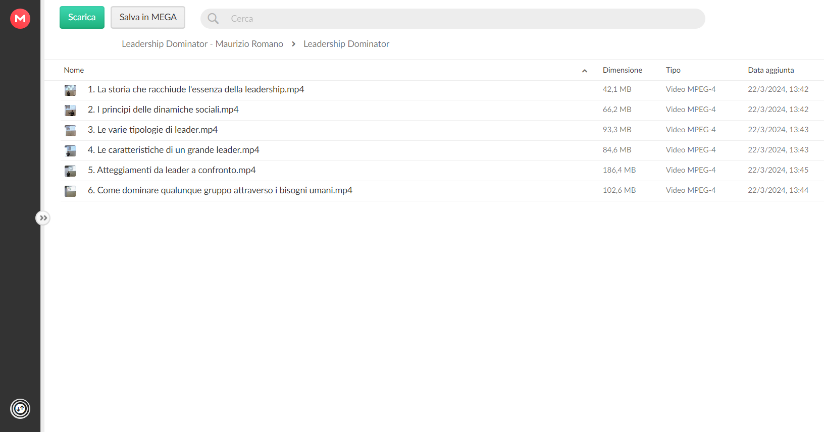Open Leadership Dominator - Maurizio Romano breadcrumb

point(202,44)
